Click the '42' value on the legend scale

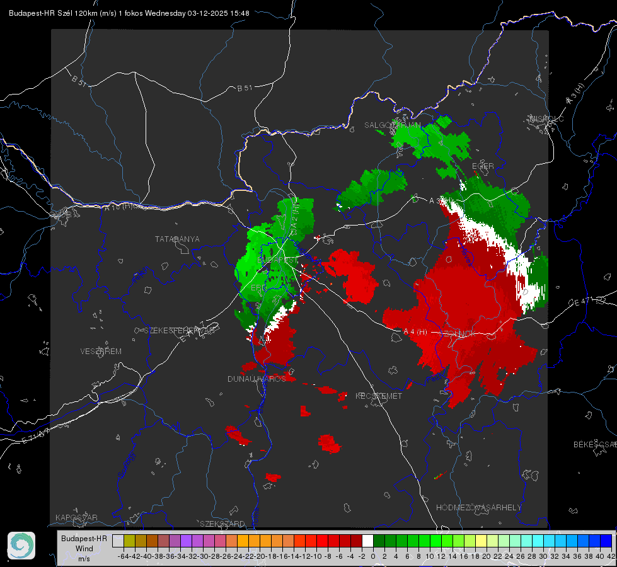[x=611, y=556]
